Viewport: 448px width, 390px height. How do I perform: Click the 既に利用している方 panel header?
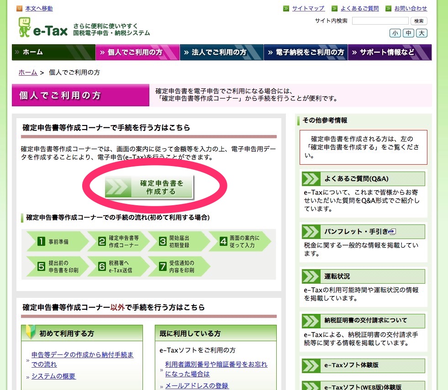(216, 333)
